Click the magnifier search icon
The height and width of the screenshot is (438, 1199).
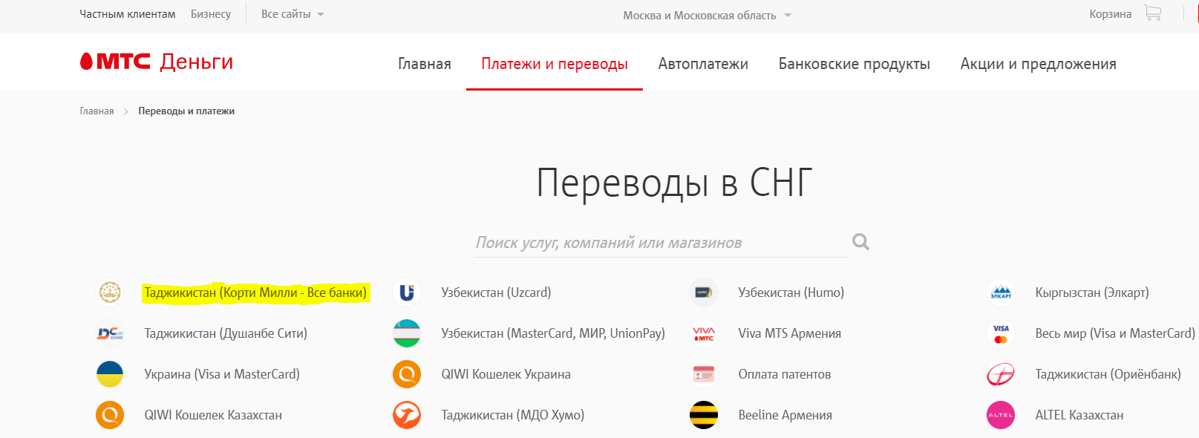tap(860, 242)
